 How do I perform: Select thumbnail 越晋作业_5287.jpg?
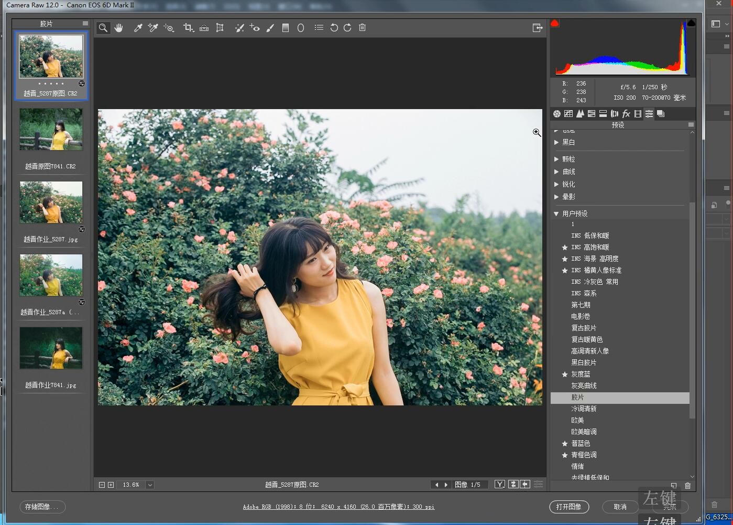pyautogui.click(x=51, y=202)
